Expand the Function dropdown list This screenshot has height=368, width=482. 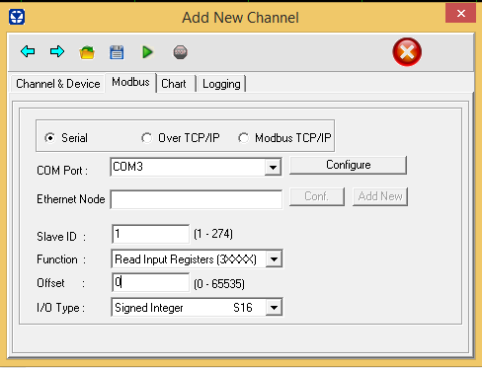coord(274,259)
